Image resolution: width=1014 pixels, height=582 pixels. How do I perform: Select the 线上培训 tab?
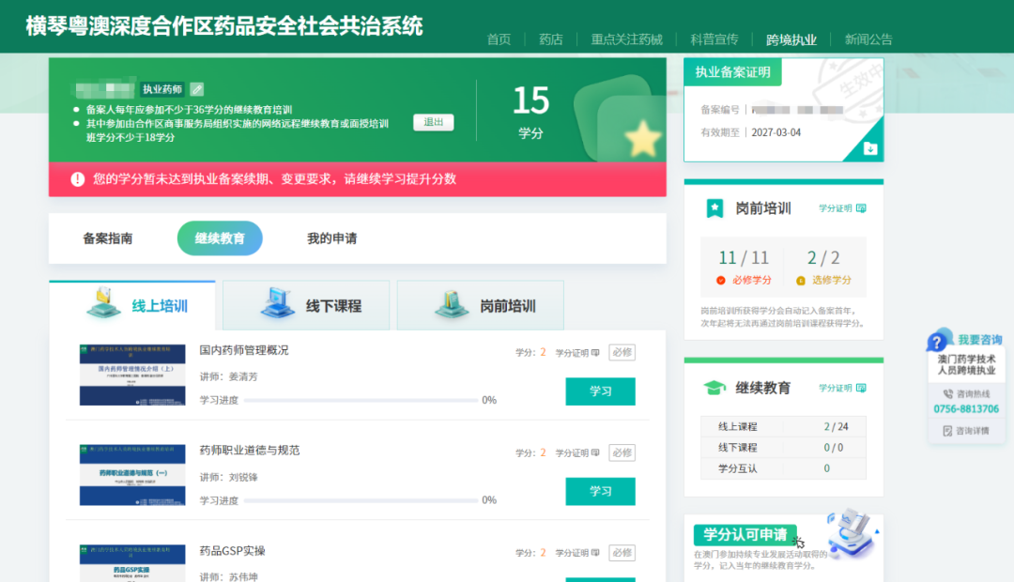coord(132,306)
